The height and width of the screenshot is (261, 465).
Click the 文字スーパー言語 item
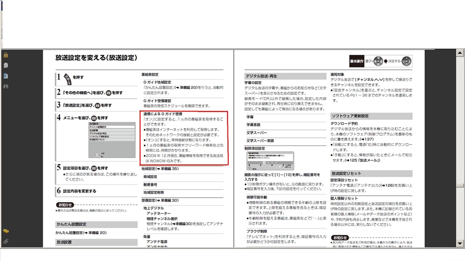[x=260, y=140]
